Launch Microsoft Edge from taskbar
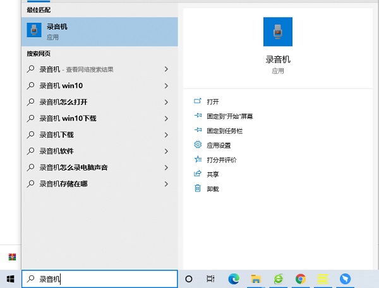 point(234,279)
